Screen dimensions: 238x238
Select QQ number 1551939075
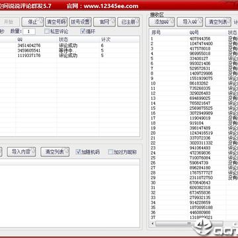(201, 79)
